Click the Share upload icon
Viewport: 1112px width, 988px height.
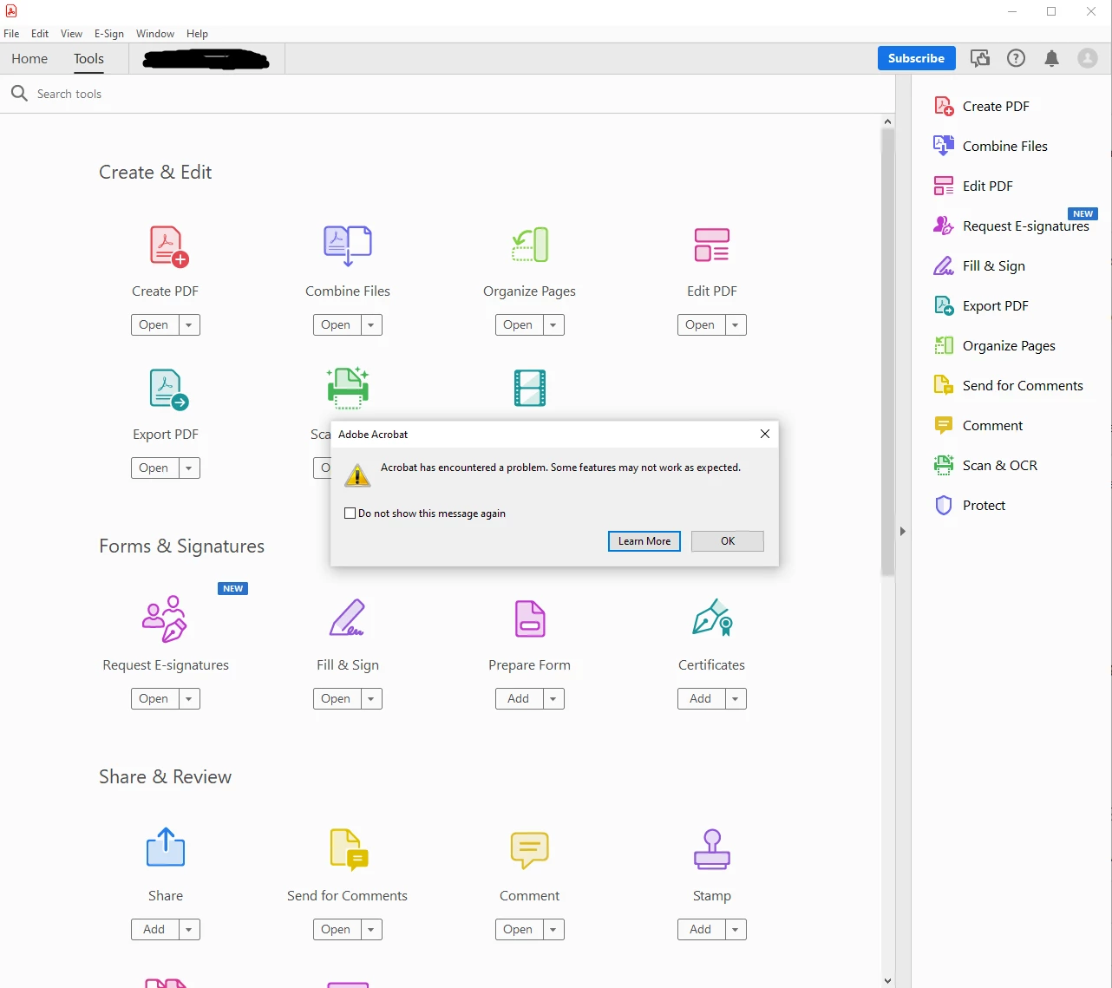pyautogui.click(x=166, y=847)
